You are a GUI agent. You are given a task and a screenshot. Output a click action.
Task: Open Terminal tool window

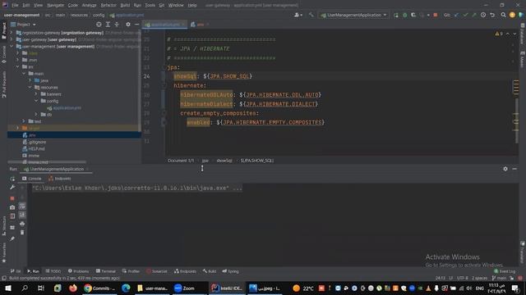pos(106,271)
